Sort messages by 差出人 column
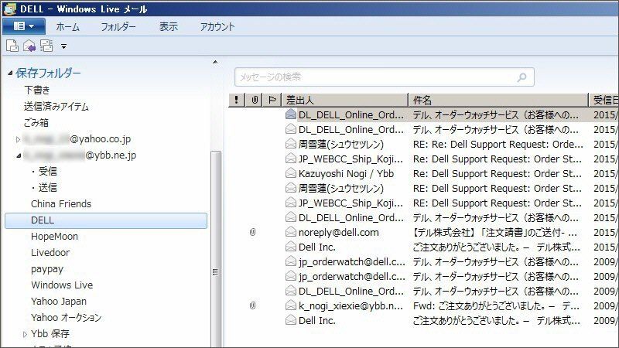Image resolution: width=619 pixels, height=348 pixels. (x=344, y=100)
